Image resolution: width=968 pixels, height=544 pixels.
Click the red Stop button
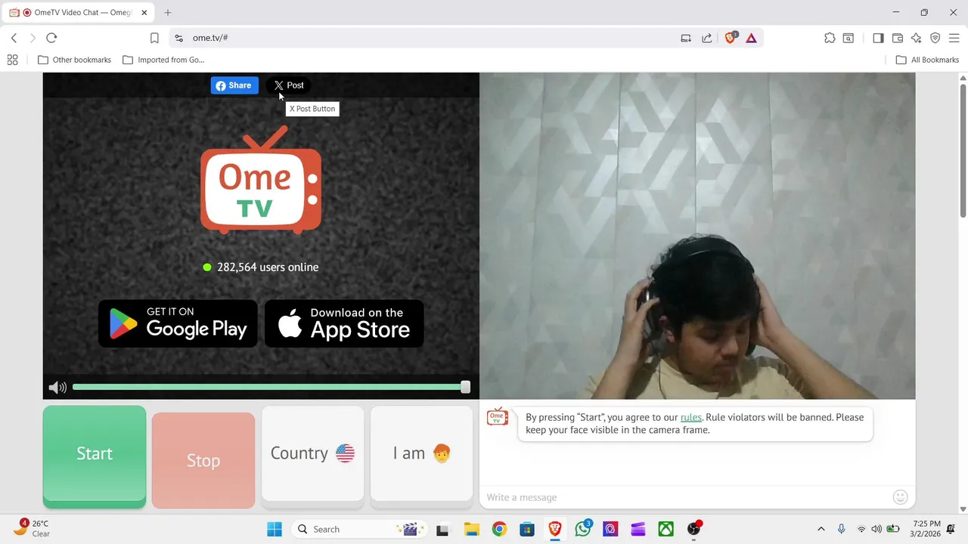tap(203, 460)
